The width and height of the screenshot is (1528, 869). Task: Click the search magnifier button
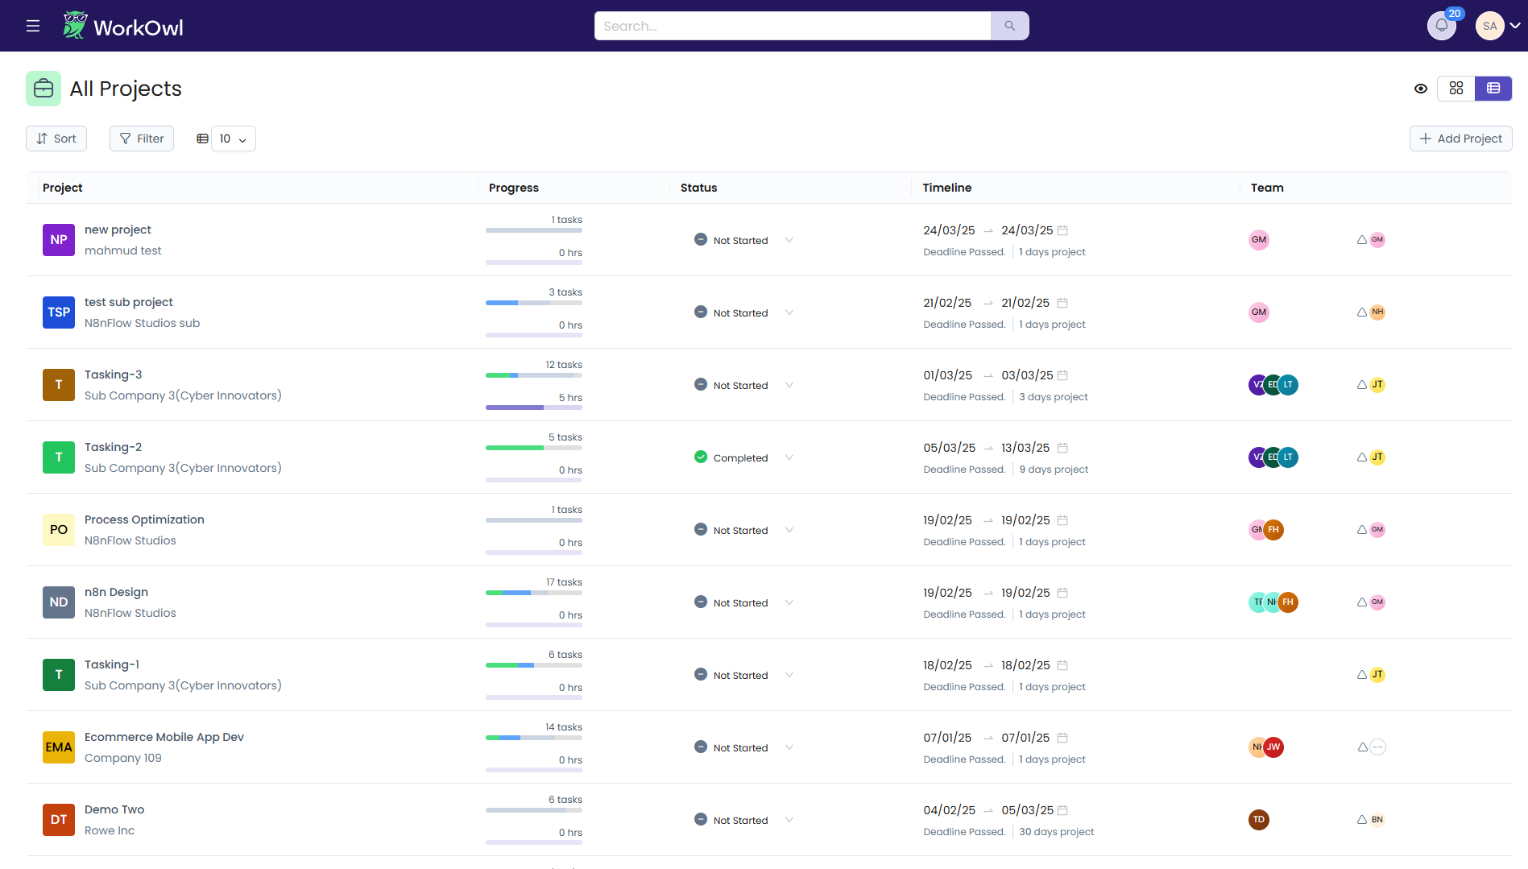coord(1009,26)
